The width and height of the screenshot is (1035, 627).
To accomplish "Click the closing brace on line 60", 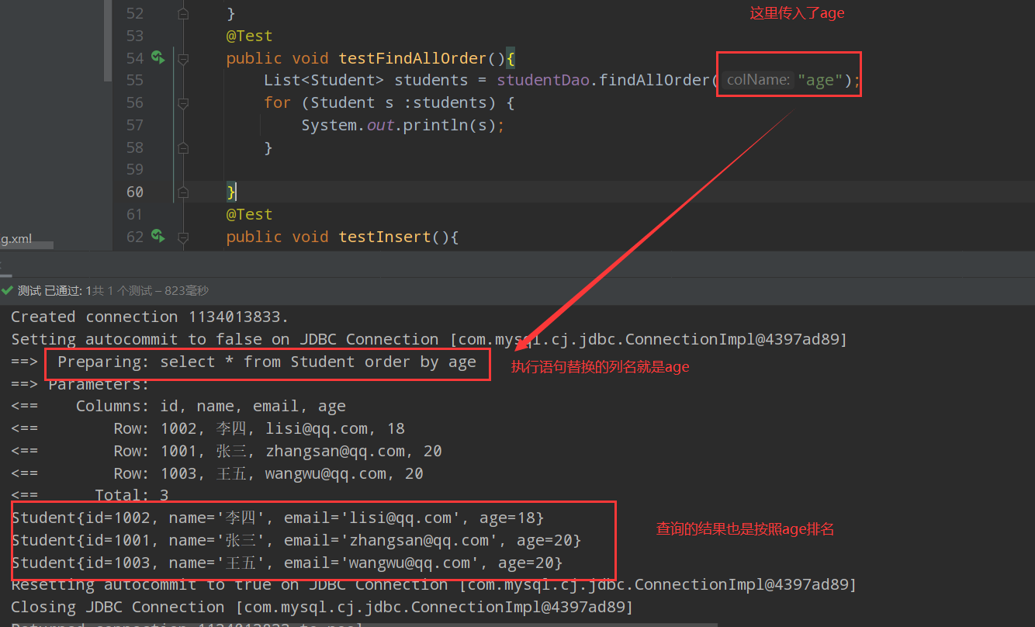I will (231, 192).
